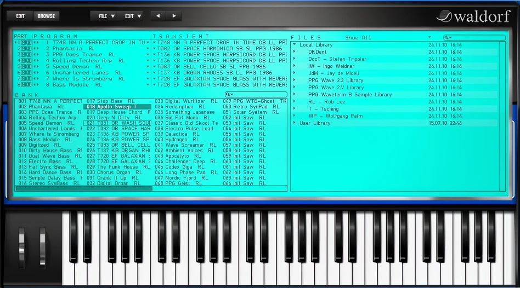
Task: Mute part 4 Rolling Techno Arp
Action: click(x=24, y=61)
